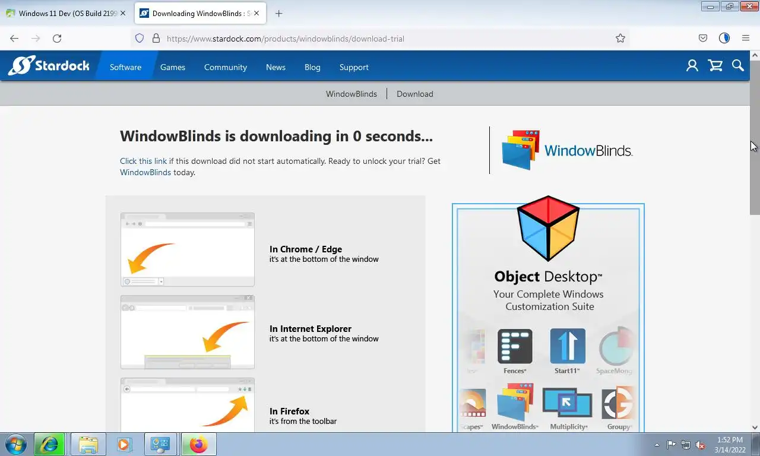Image resolution: width=760 pixels, height=456 pixels.
Task: Reload the page with refresh icon
Action: coord(57,39)
